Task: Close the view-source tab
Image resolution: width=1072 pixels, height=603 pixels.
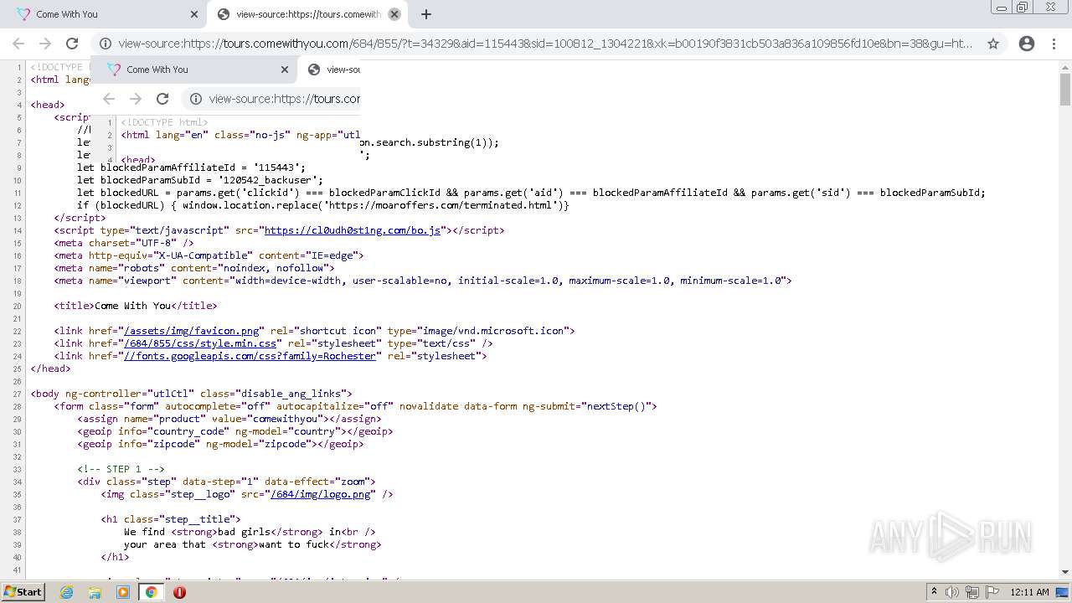Action: tap(394, 14)
